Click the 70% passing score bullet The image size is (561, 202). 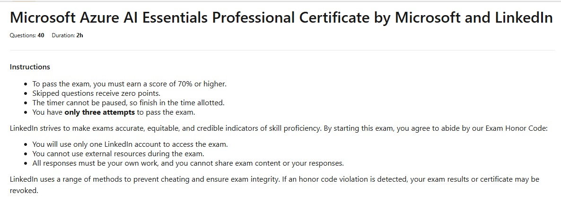(129, 84)
